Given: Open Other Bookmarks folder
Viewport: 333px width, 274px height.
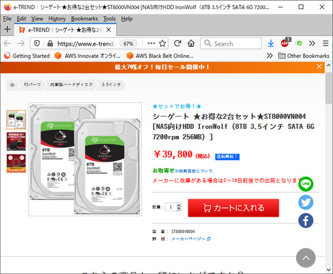Looking at the screenshot, I should tap(304, 56).
